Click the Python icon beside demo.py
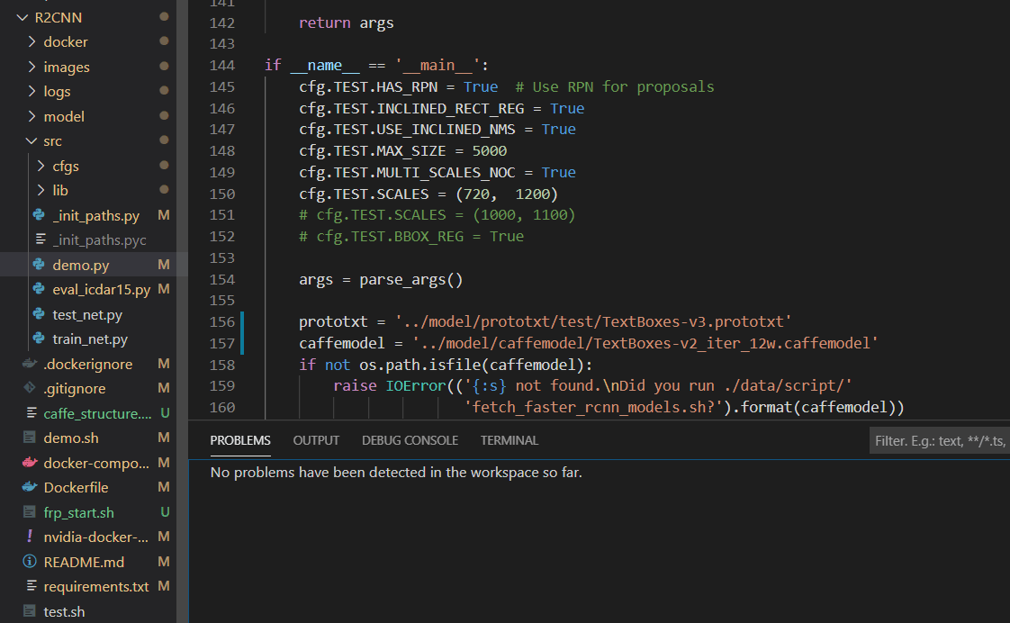Viewport: 1010px width, 623px height. coord(40,265)
